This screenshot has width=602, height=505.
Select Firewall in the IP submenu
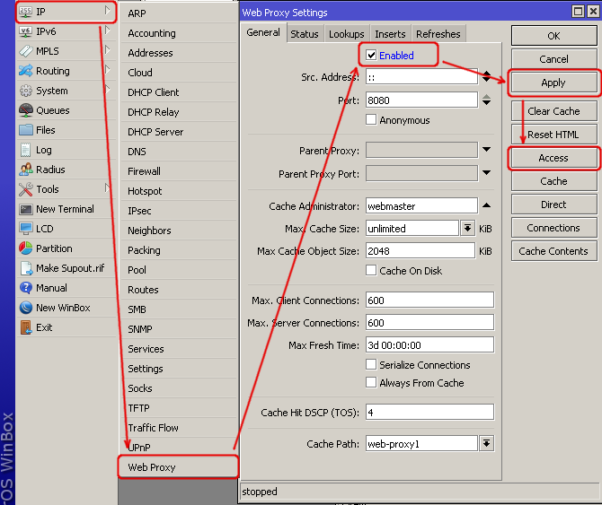[x=144, y=171]
